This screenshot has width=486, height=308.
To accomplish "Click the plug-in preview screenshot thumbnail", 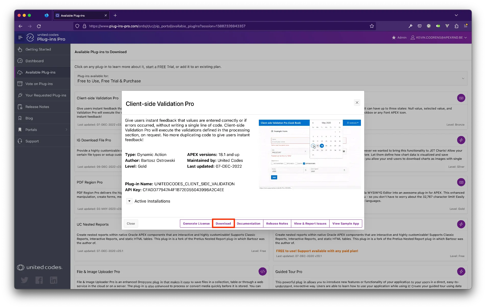I will 309,154.
